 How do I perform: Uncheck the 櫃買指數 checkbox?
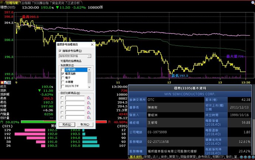tap(62, 74)
